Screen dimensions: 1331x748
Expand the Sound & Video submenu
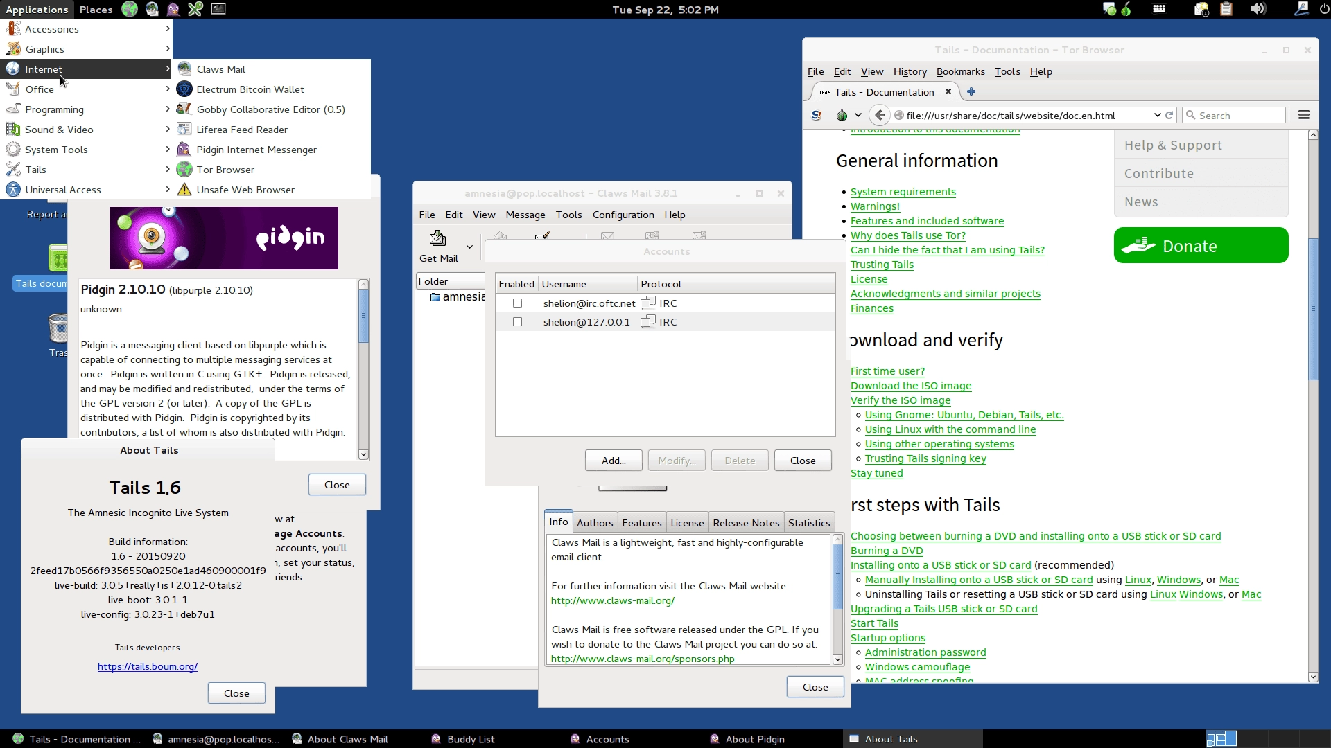coord(86,130)
